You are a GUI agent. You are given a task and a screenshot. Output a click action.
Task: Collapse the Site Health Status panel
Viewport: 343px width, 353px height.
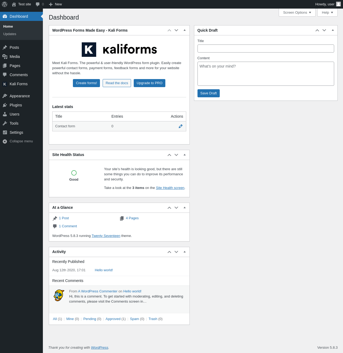click(185, 155)
